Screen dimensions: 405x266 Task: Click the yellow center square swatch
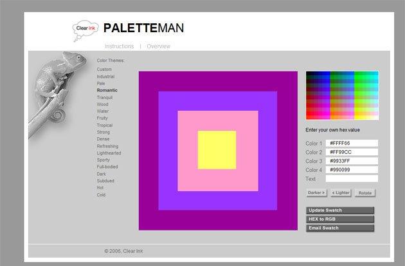pyautogui.click(x=217, y=150)
